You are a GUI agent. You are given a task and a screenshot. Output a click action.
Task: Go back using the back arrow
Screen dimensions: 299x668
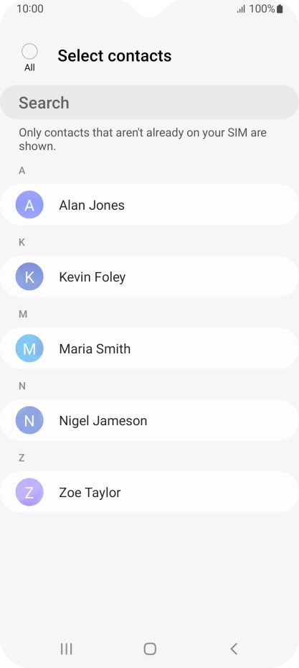(234, 649)
